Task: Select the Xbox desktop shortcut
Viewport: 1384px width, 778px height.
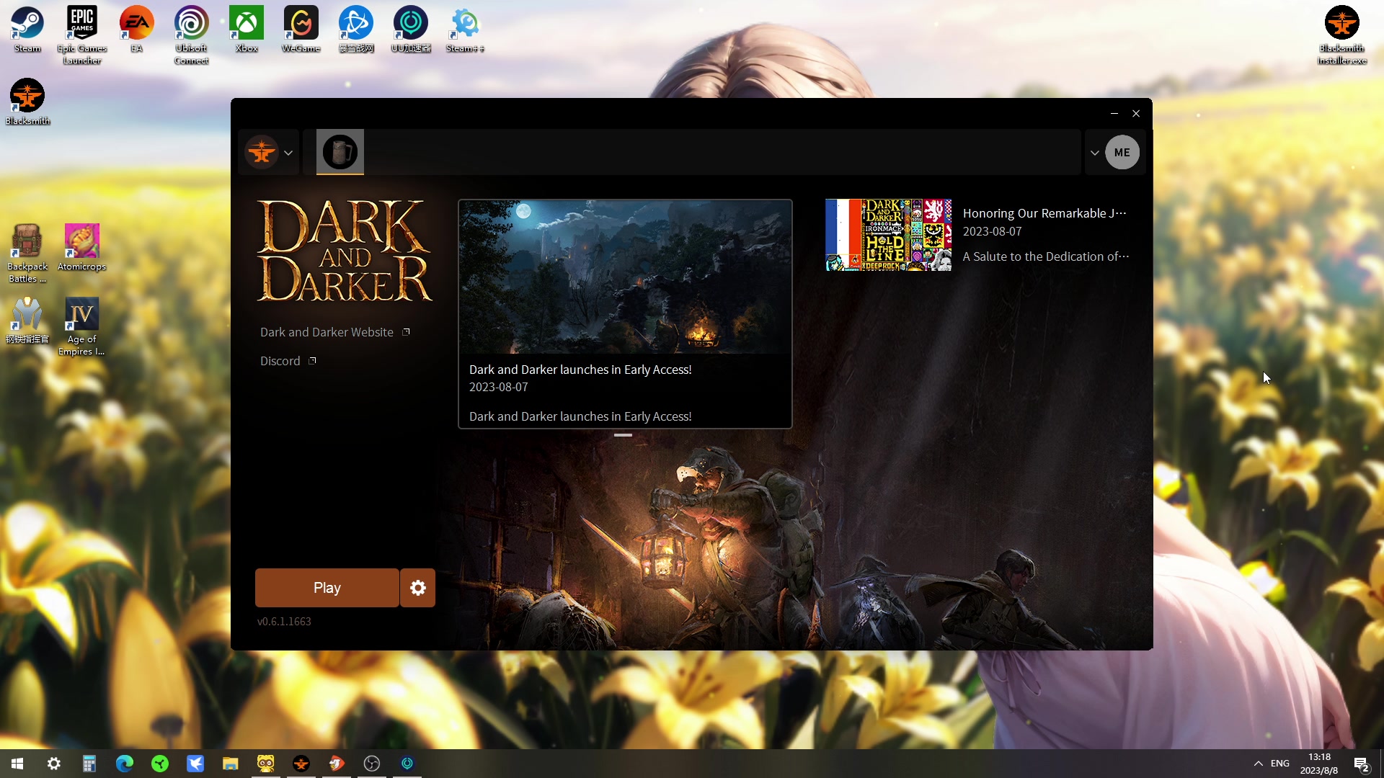Action: 247,30
